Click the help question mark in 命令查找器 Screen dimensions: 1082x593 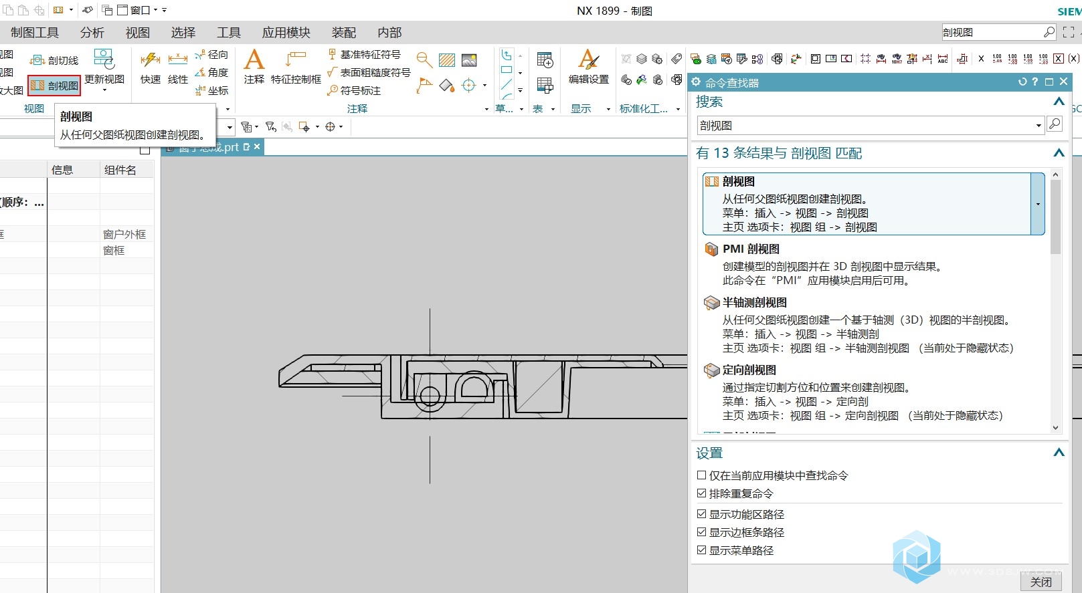point(1035,82)
